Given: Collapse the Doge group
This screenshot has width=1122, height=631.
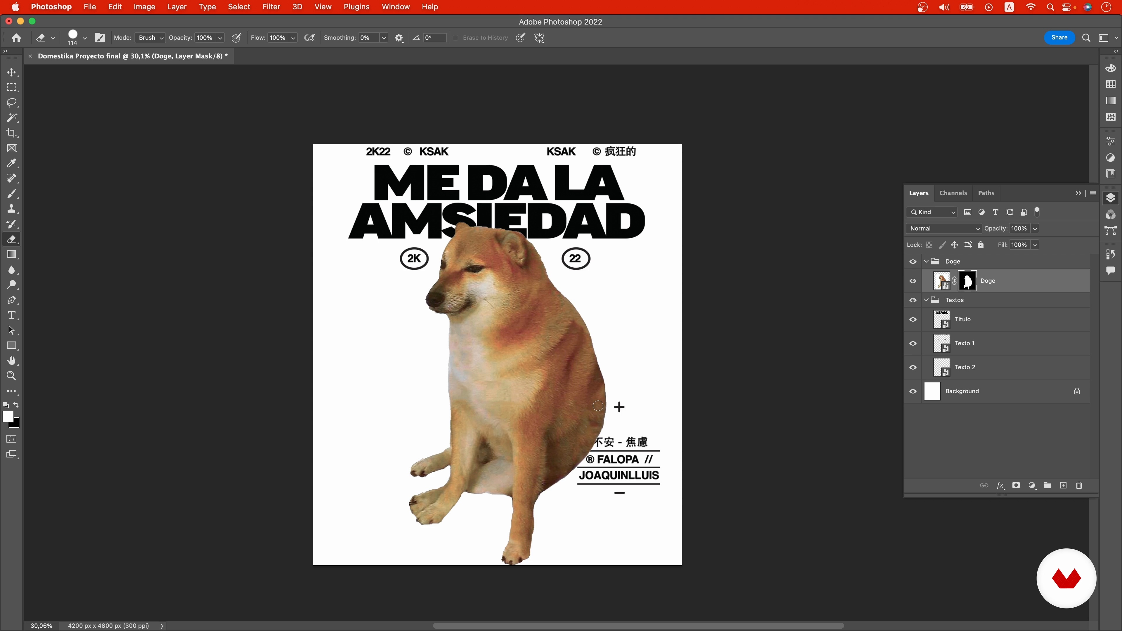Looking at the screenshot, I should tap(926, 261).
